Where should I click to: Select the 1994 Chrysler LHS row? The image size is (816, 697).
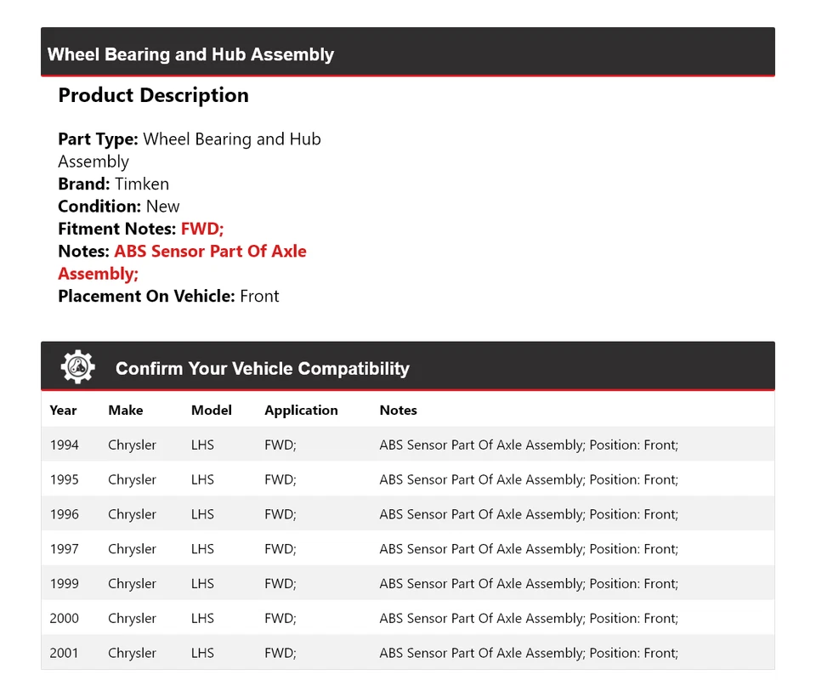pos(407,445)
